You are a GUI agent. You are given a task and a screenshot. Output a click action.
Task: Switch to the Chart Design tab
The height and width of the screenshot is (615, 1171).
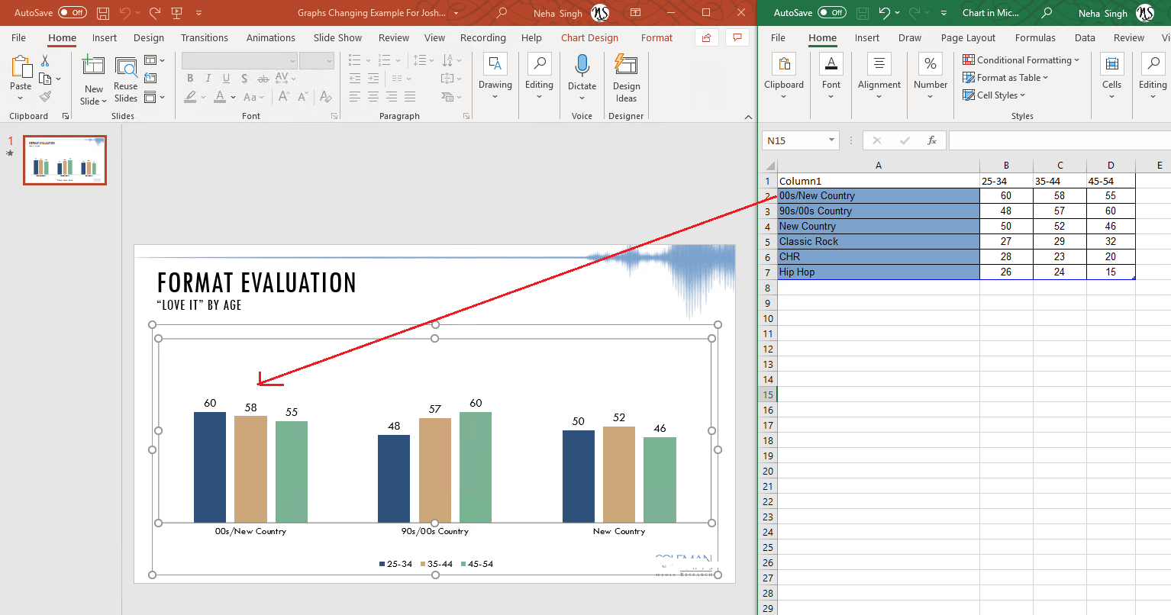point(589,37)
